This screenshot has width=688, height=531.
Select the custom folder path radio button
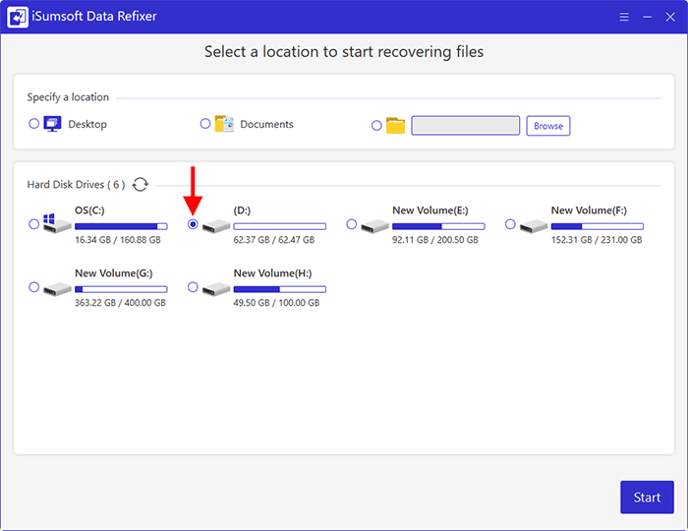coord(376,125)
